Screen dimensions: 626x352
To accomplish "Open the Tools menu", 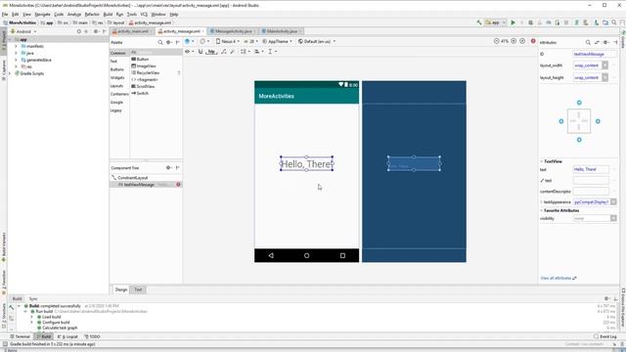I will click(x=132, y=15).
